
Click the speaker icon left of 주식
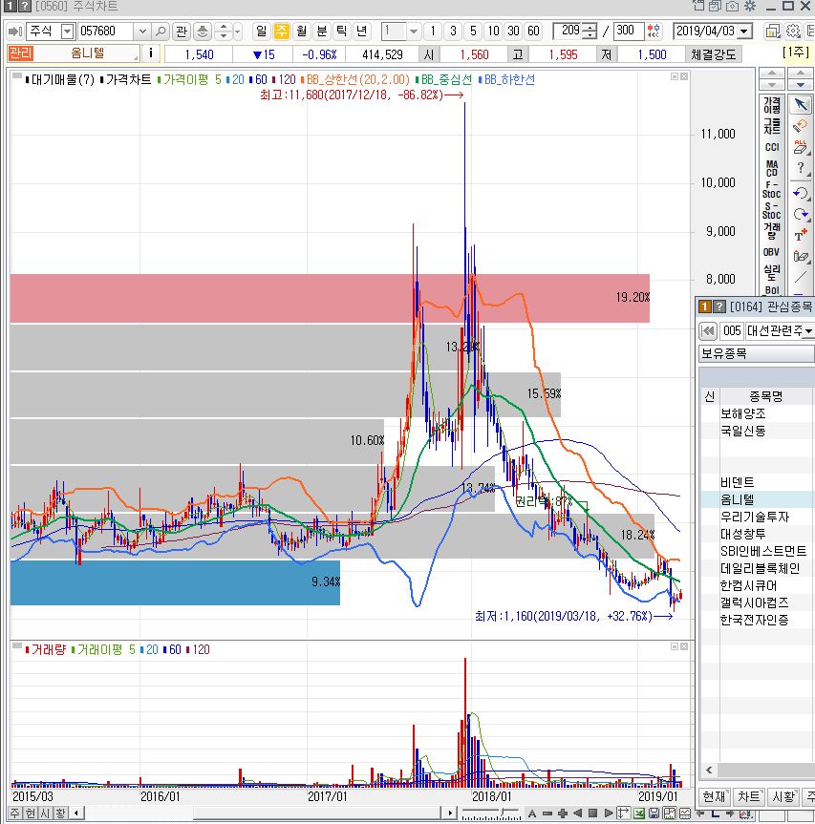tap(14, 32)
